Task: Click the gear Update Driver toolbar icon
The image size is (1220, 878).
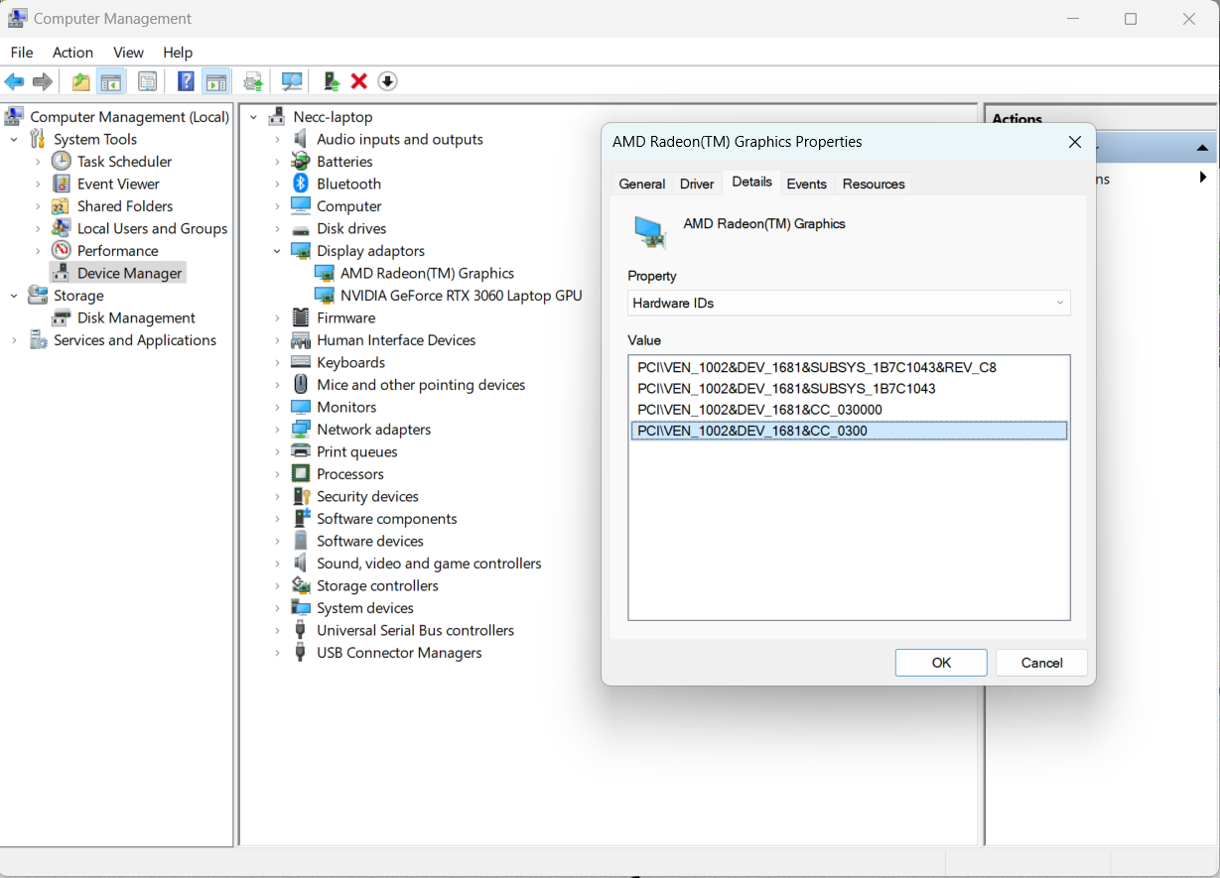Action: tap(254, 81)
